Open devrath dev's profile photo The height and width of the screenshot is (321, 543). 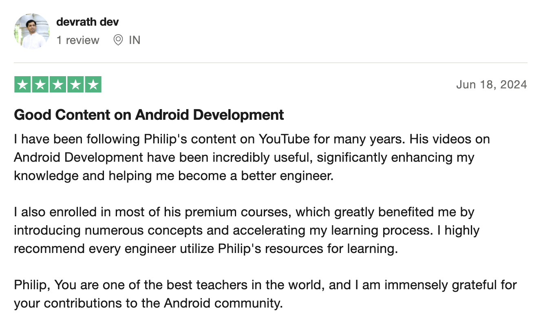tap(32, 31)
